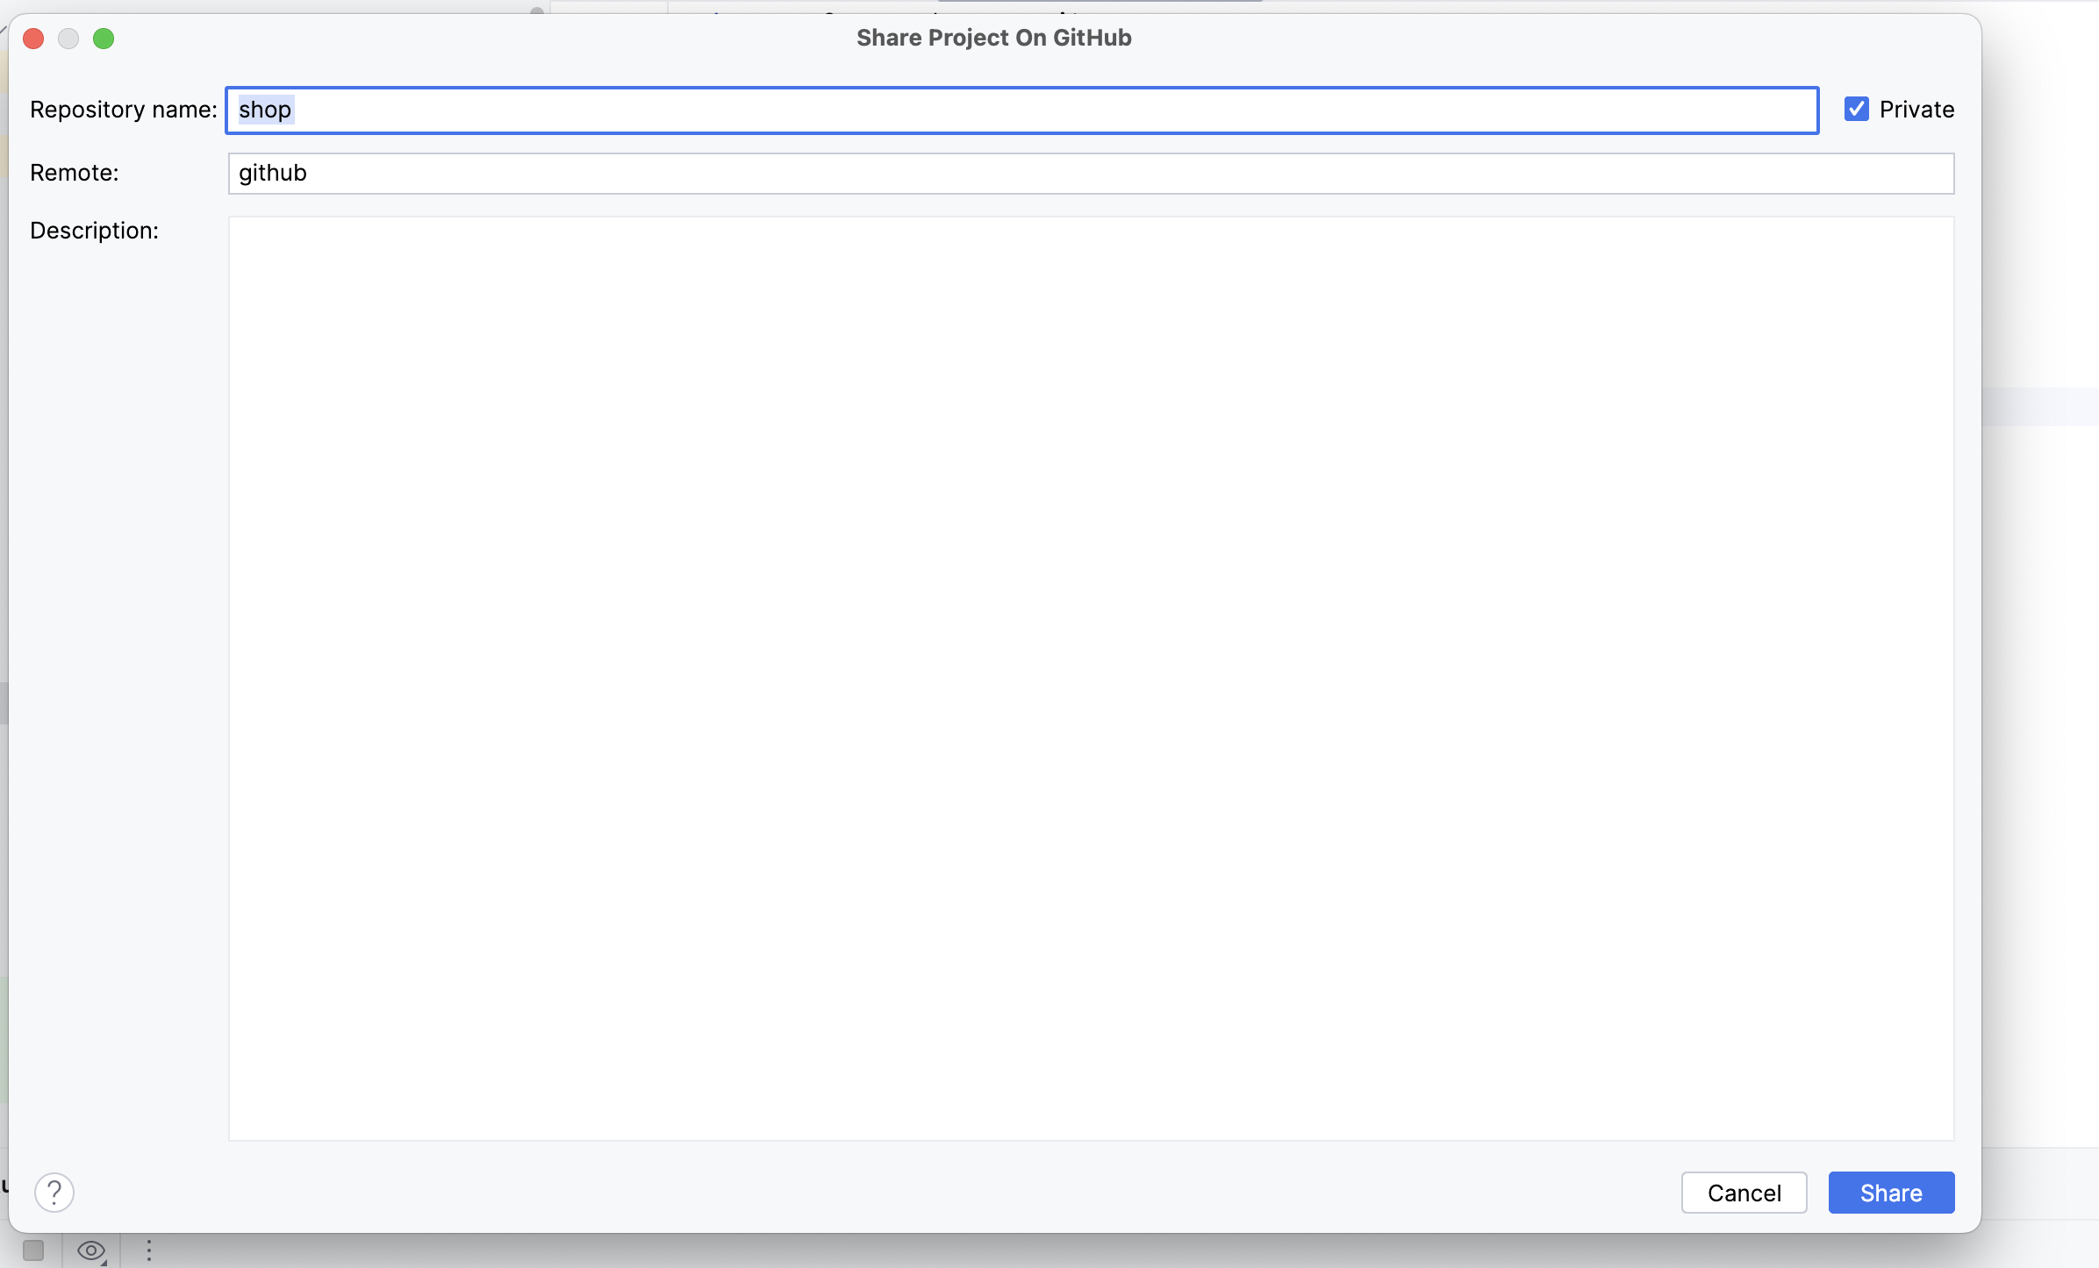Close the Share Project dialog with red button
Viewport: 2099px width, 1268px height.
point(33,39)
